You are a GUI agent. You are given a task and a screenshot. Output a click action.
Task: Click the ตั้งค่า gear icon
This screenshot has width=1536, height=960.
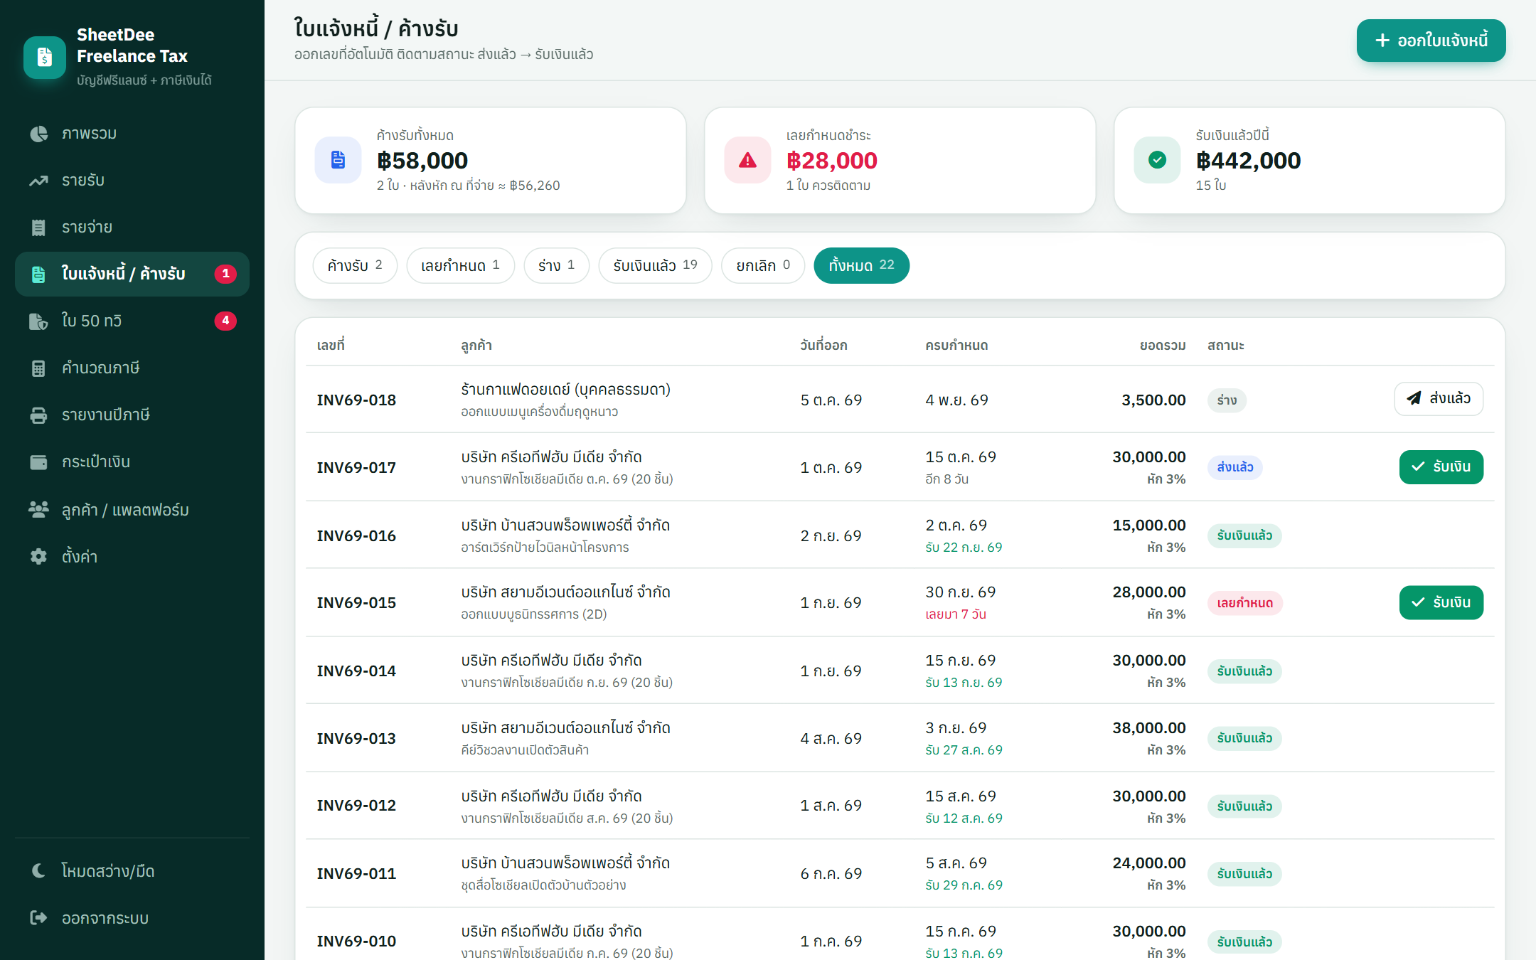38,556
